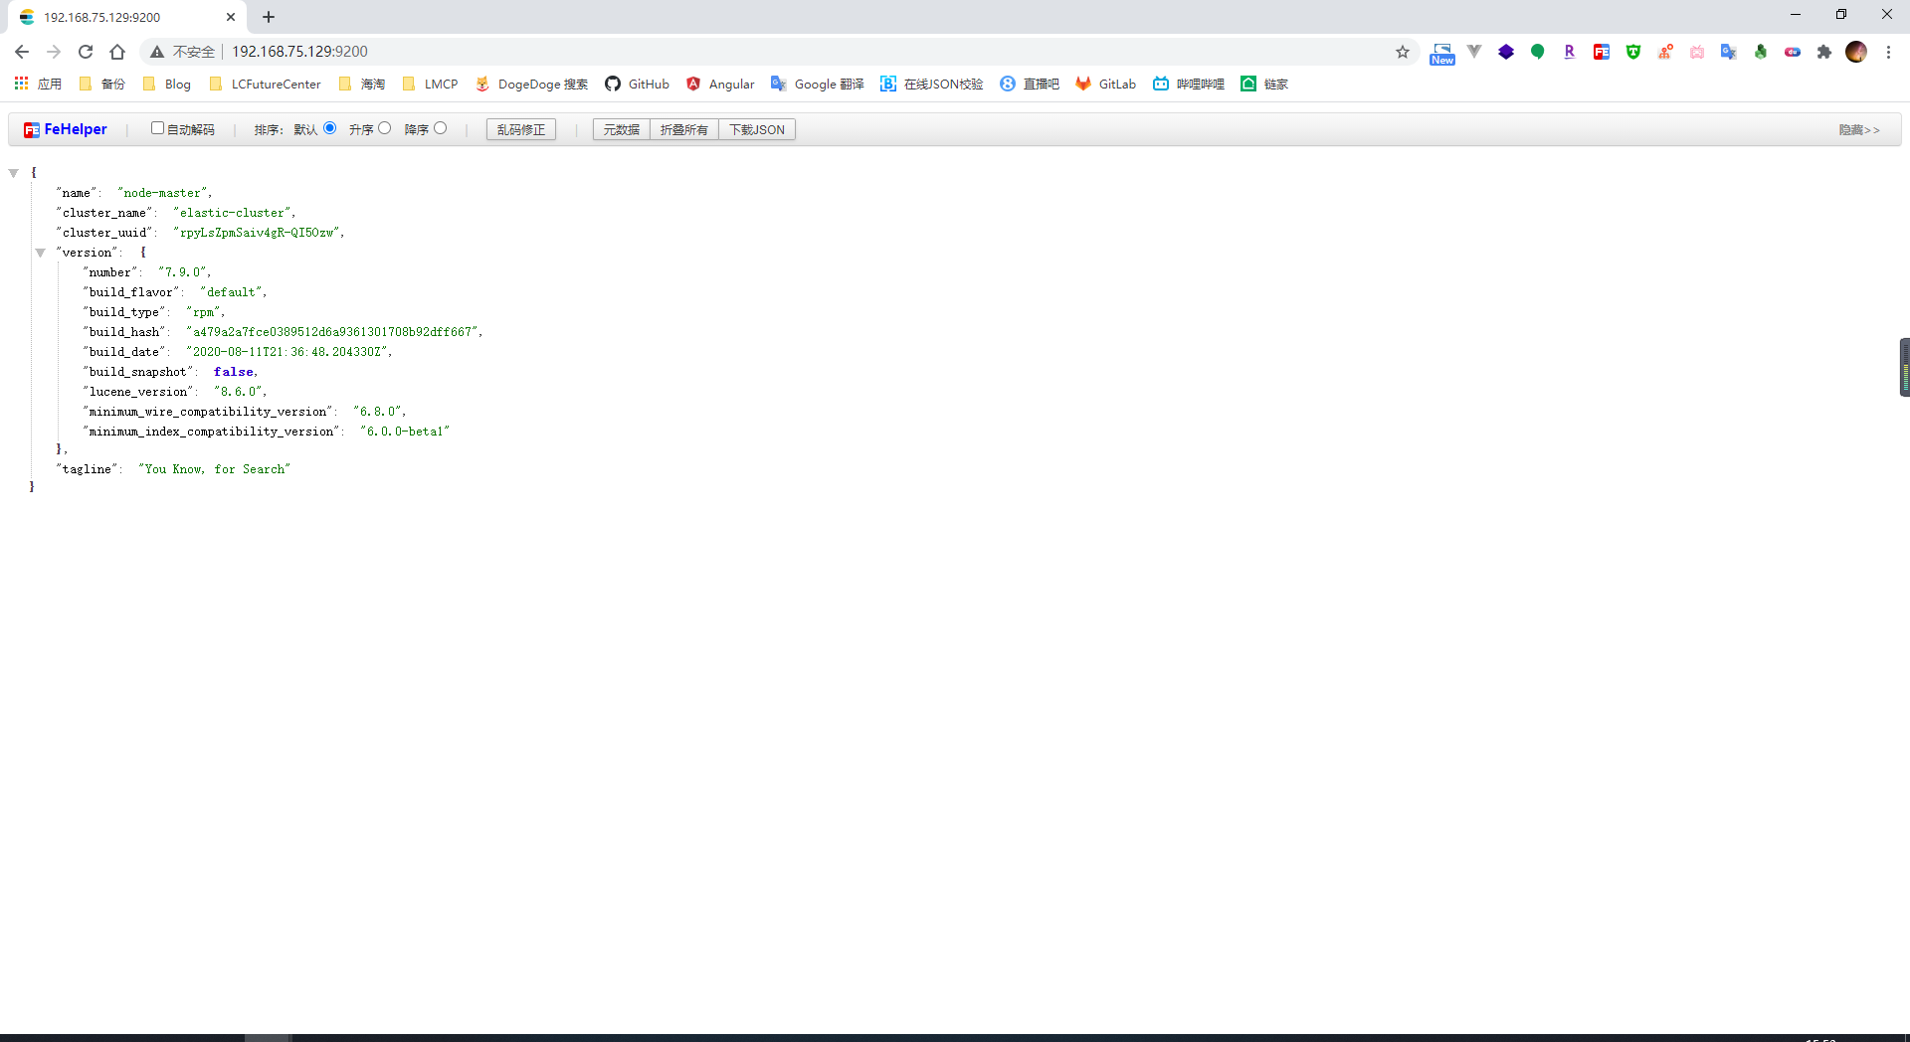Click the purple layered-diamond extension icon
The height and width of the screenshot is (1042, 1910).
pyautogui.click(x=1506, y=52)
